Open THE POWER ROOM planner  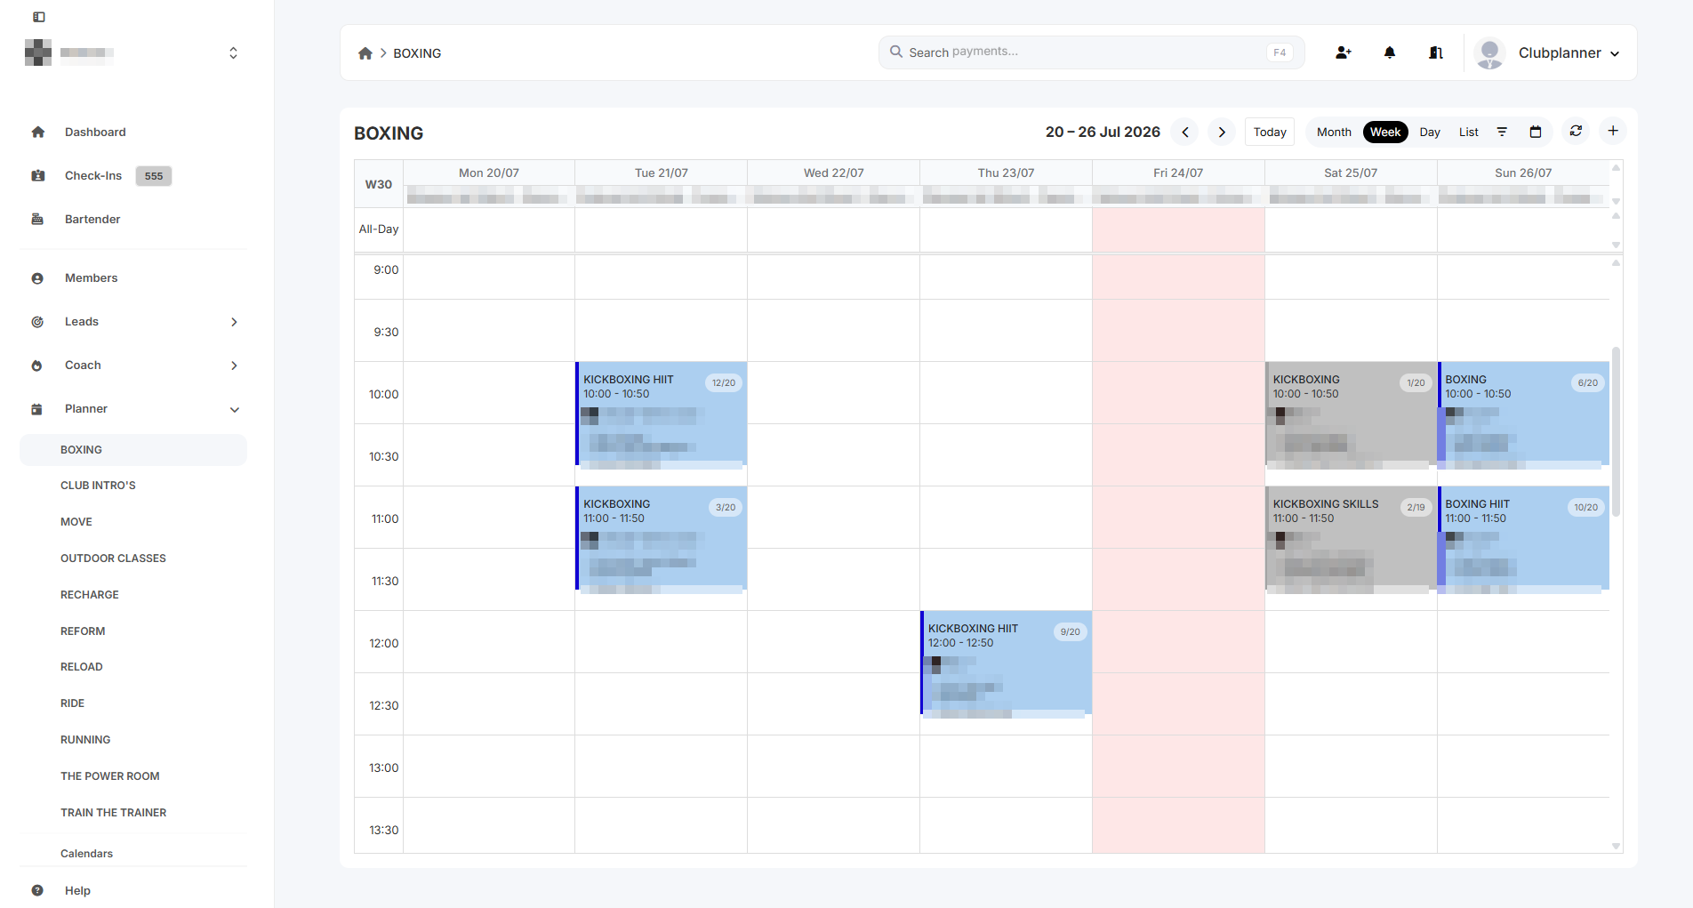pyautogui.click(x=110, y=776)
